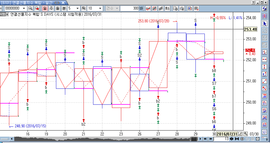Switch chart period to 주 (weekly)

51,8
